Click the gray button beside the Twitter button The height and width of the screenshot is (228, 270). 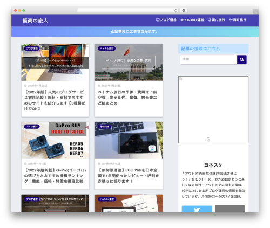click(x=230, y=209)
